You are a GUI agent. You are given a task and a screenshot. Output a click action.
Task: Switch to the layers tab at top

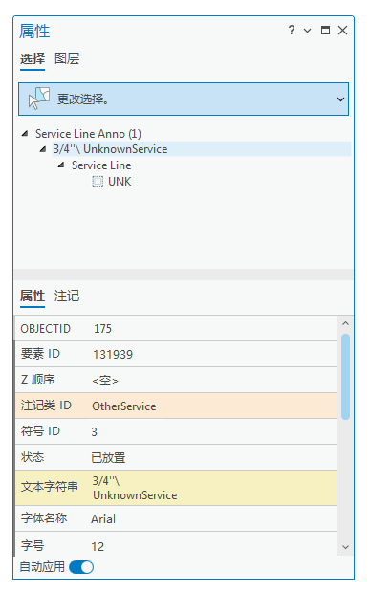point(67,58)
